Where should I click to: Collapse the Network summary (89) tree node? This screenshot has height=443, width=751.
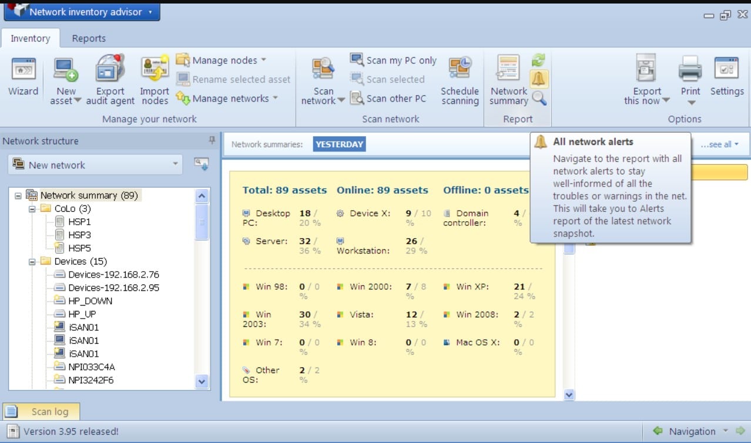coord(19,195)
